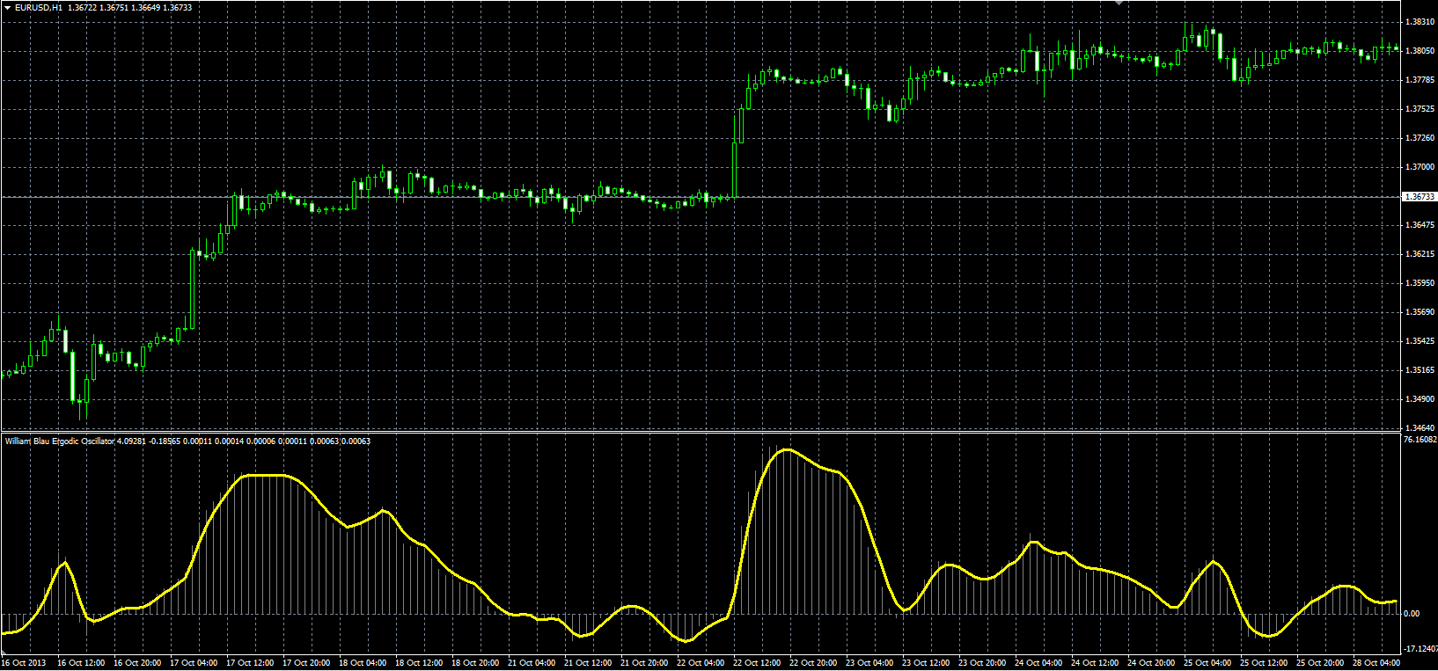Click oscillator scale value 76.16082
The height and width of the screenshot is (671, 1438).
(x=1420, y=439)
